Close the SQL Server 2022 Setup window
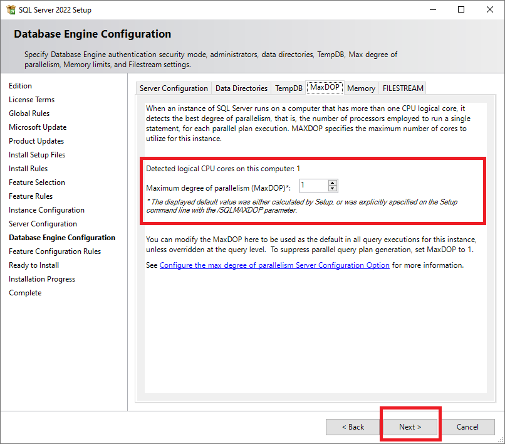Image resolution: width=505 pixels, height=444 pixels. pos(490,9)
